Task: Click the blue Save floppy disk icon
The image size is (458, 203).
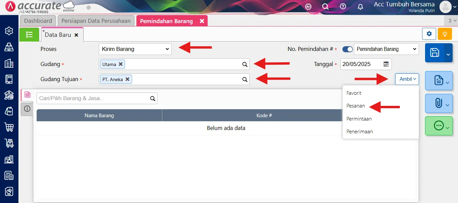Action: (434, 53)
